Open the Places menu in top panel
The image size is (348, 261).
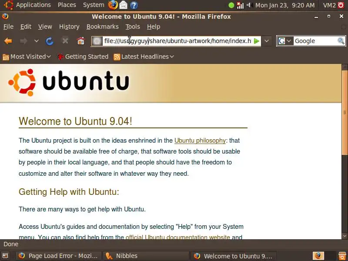coord(67,5)
